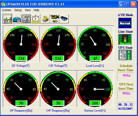Click the I/P Voltage gauge dial

tap(21, 44)
